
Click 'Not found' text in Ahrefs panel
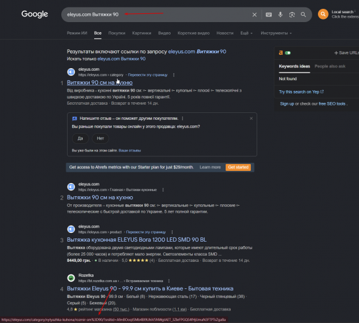[288, 79]
